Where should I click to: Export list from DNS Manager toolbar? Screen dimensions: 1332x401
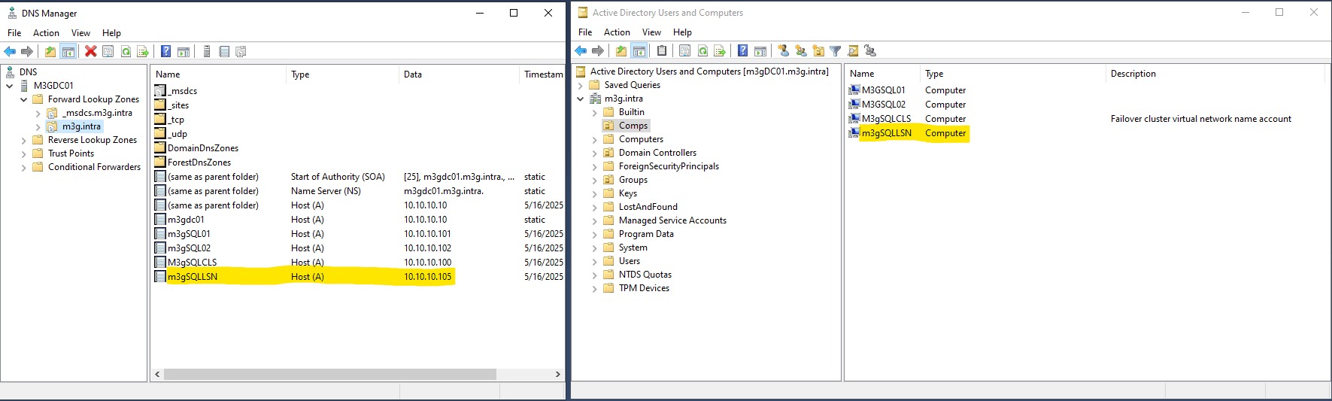[x=143, y=51]
